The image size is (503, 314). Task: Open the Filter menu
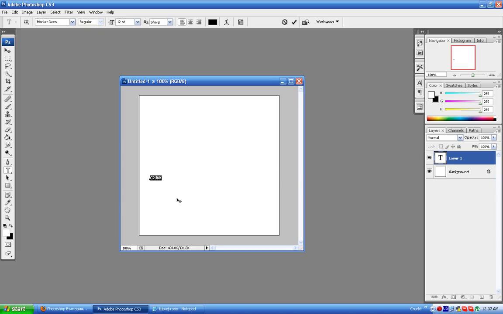click(x=69, y=12)
